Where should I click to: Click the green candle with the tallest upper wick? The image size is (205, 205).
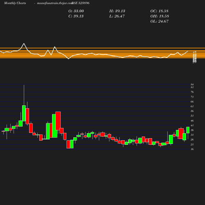(x=24, y=113)
